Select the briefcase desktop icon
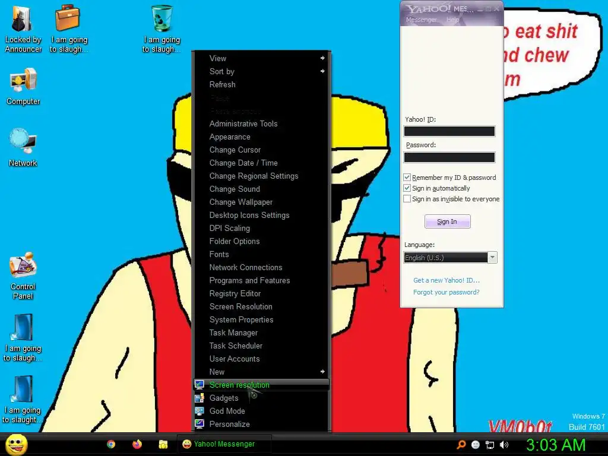608x456 pixels. tap(68, 29)
